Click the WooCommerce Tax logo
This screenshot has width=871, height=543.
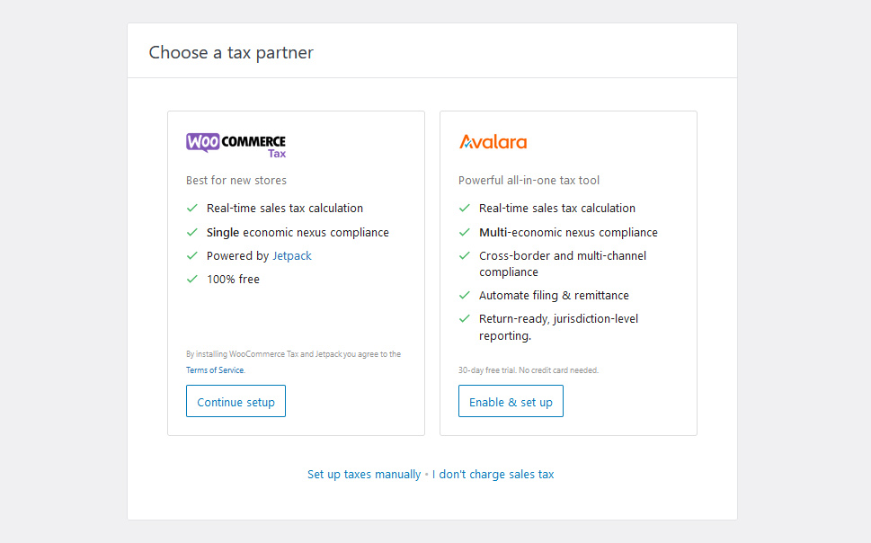point(236,144)
